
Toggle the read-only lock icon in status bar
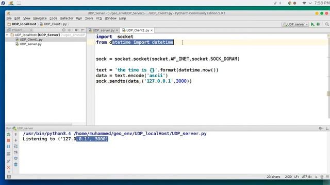click(316, 177)
